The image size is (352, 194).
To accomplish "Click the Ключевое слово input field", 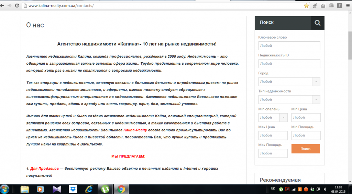I will click(x=289, y=46).
